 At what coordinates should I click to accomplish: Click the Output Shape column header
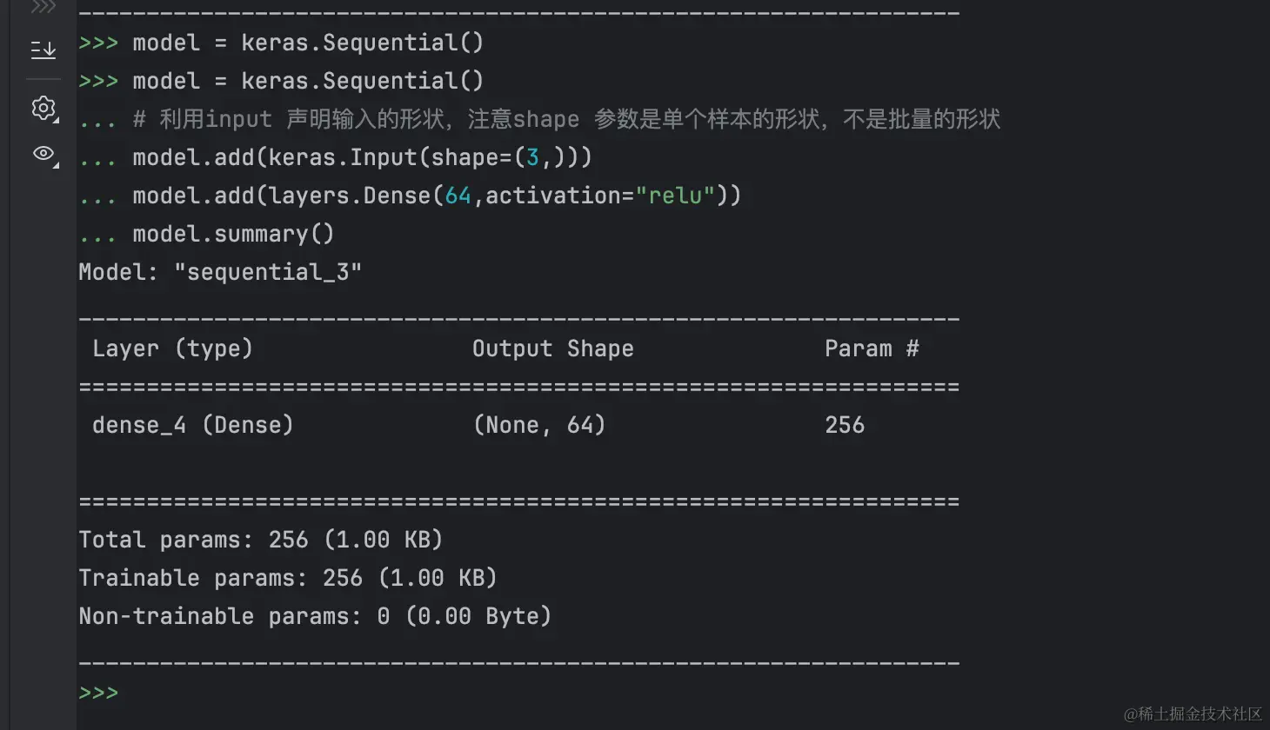click(x=552, y=348)
